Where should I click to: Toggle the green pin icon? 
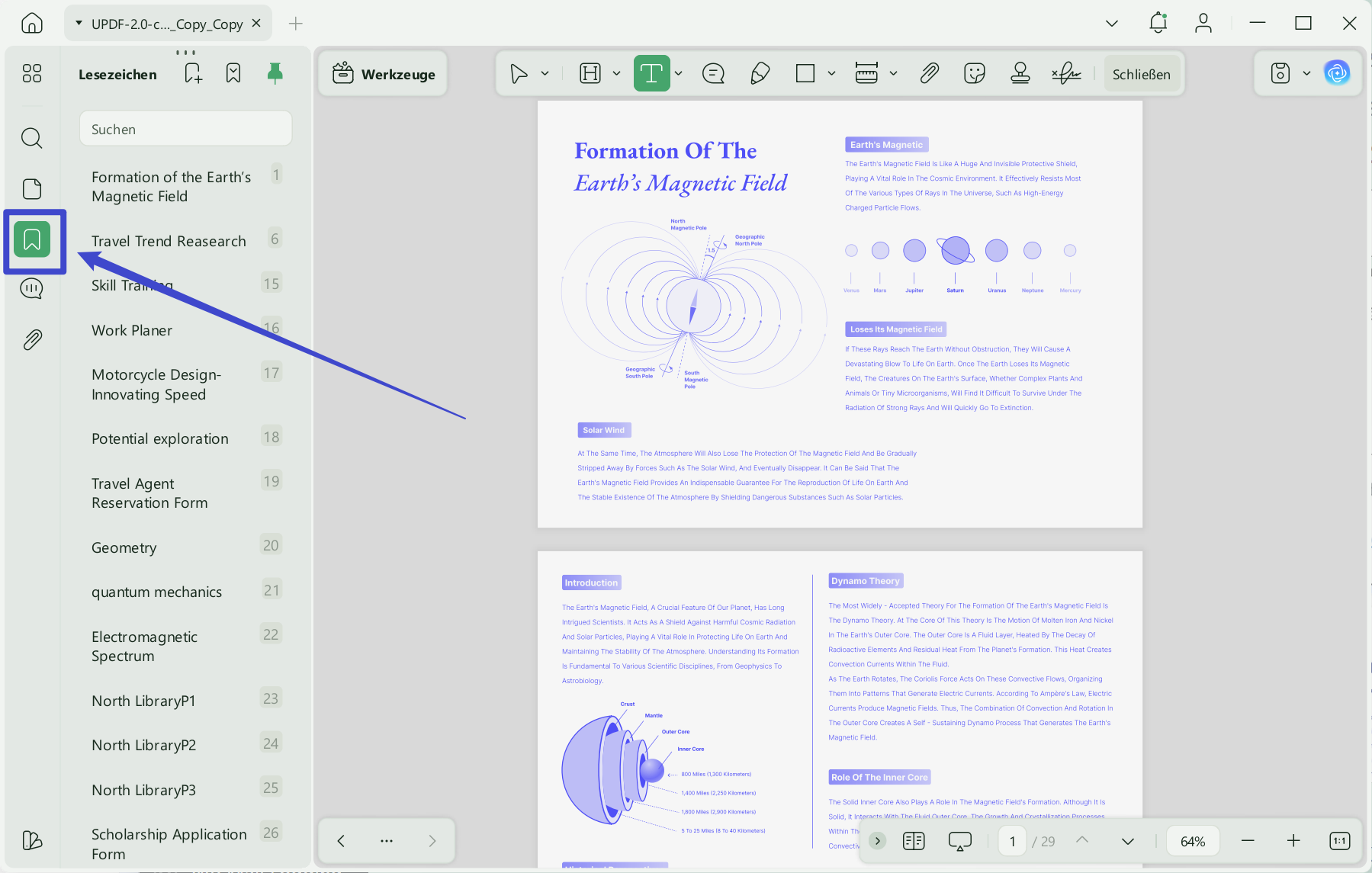coord(275,73)
